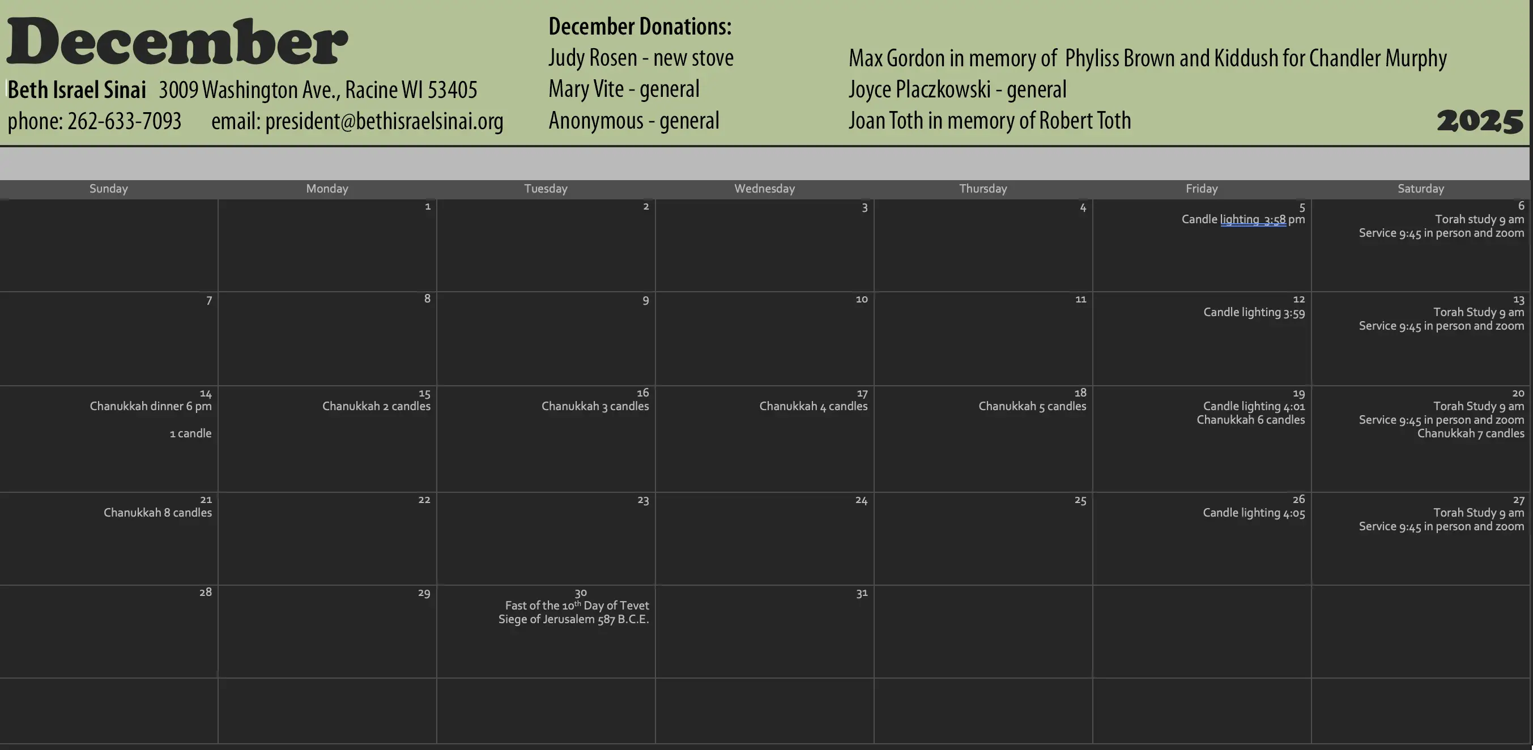Click the phone number 262-633-7093
The image size is (1533, 750).
[124, 121]
